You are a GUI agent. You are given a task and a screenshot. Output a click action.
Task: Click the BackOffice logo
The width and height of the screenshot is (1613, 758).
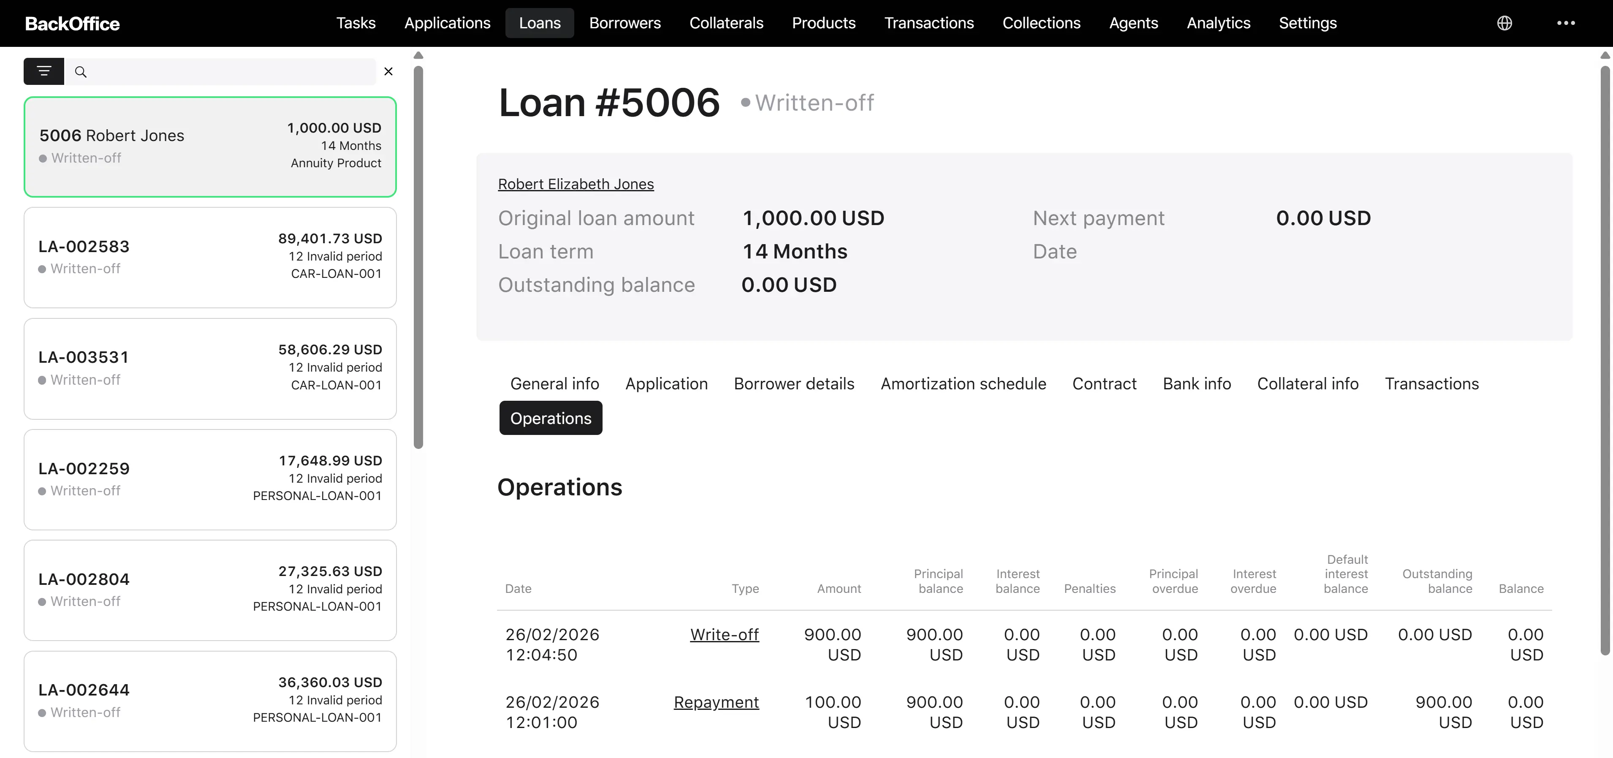tap(72, 23)
